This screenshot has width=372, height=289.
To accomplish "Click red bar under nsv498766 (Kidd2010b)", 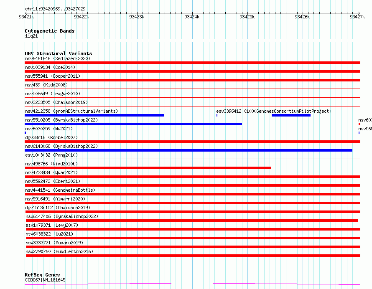I will click(x=148, y=168).
